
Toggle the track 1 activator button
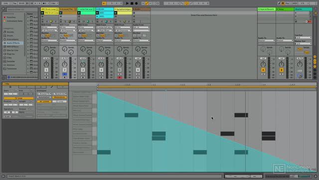(46, 70)
